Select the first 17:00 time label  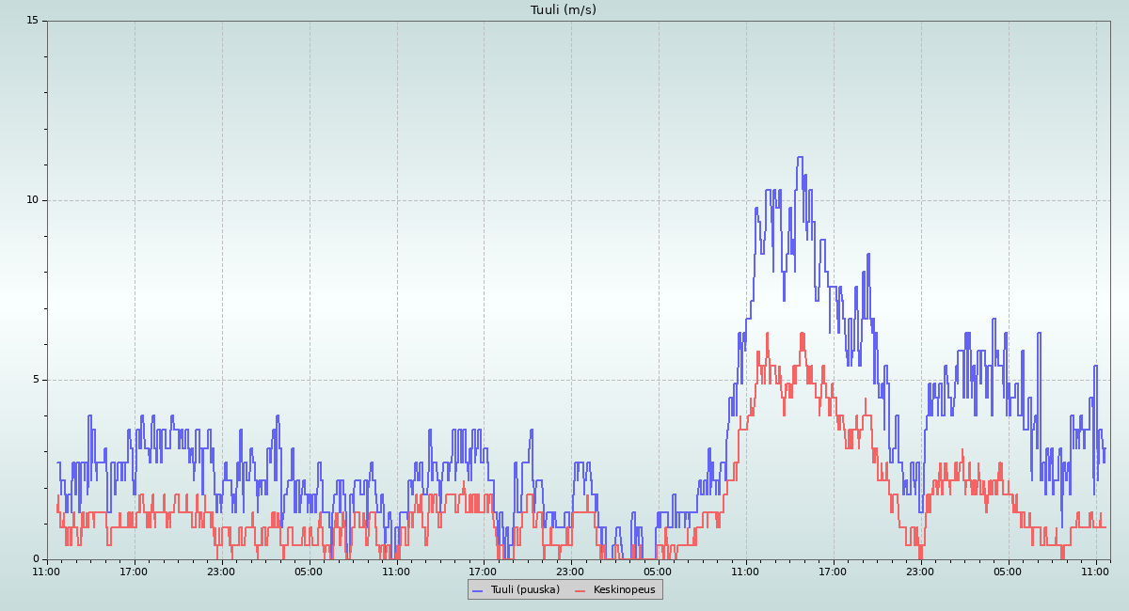134,572
